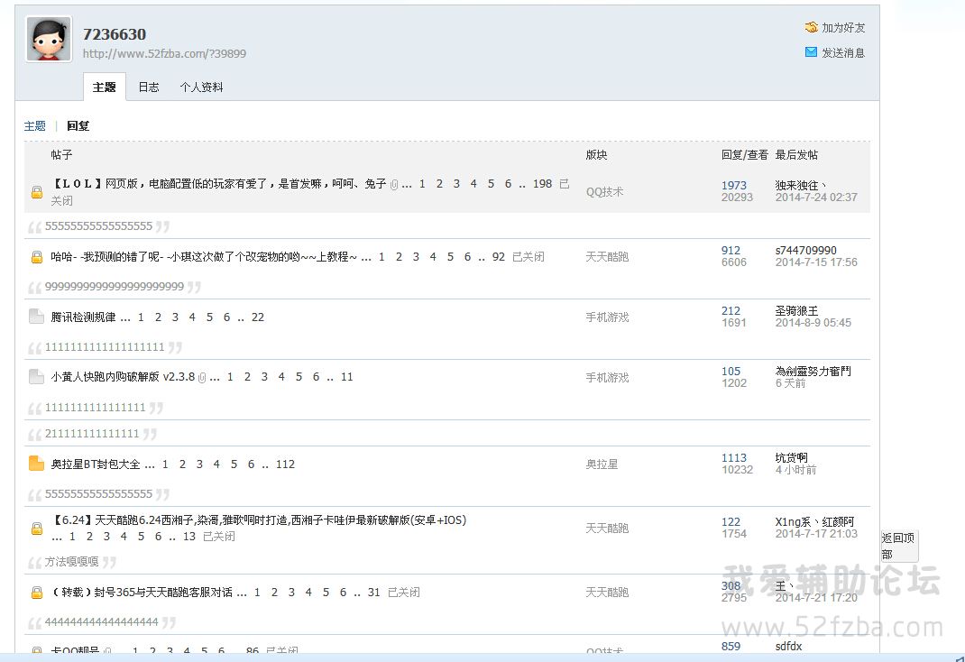This screenshot has height=662, width=965.
Task: Click the send message envelope icon
Action: tap(811, 52)
